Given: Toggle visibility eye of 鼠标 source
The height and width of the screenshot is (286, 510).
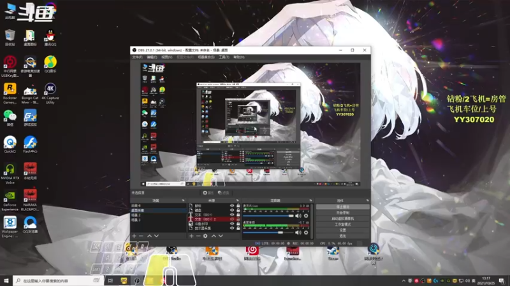Looking at the screenshot, I should (x=232, y=205).
